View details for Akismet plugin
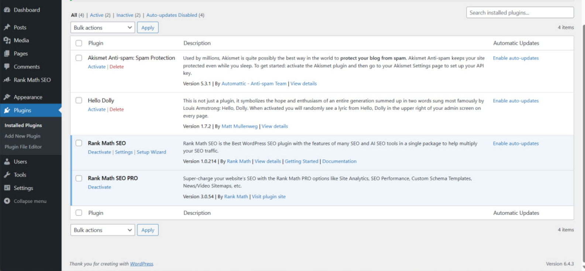Image resolution: width=585 pixels, height=271 pixels. (303, 84)
